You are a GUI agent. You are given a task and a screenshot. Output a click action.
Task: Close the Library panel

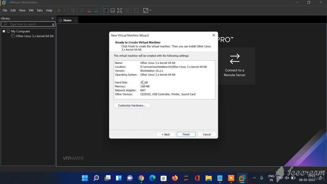tap(52, 18)
